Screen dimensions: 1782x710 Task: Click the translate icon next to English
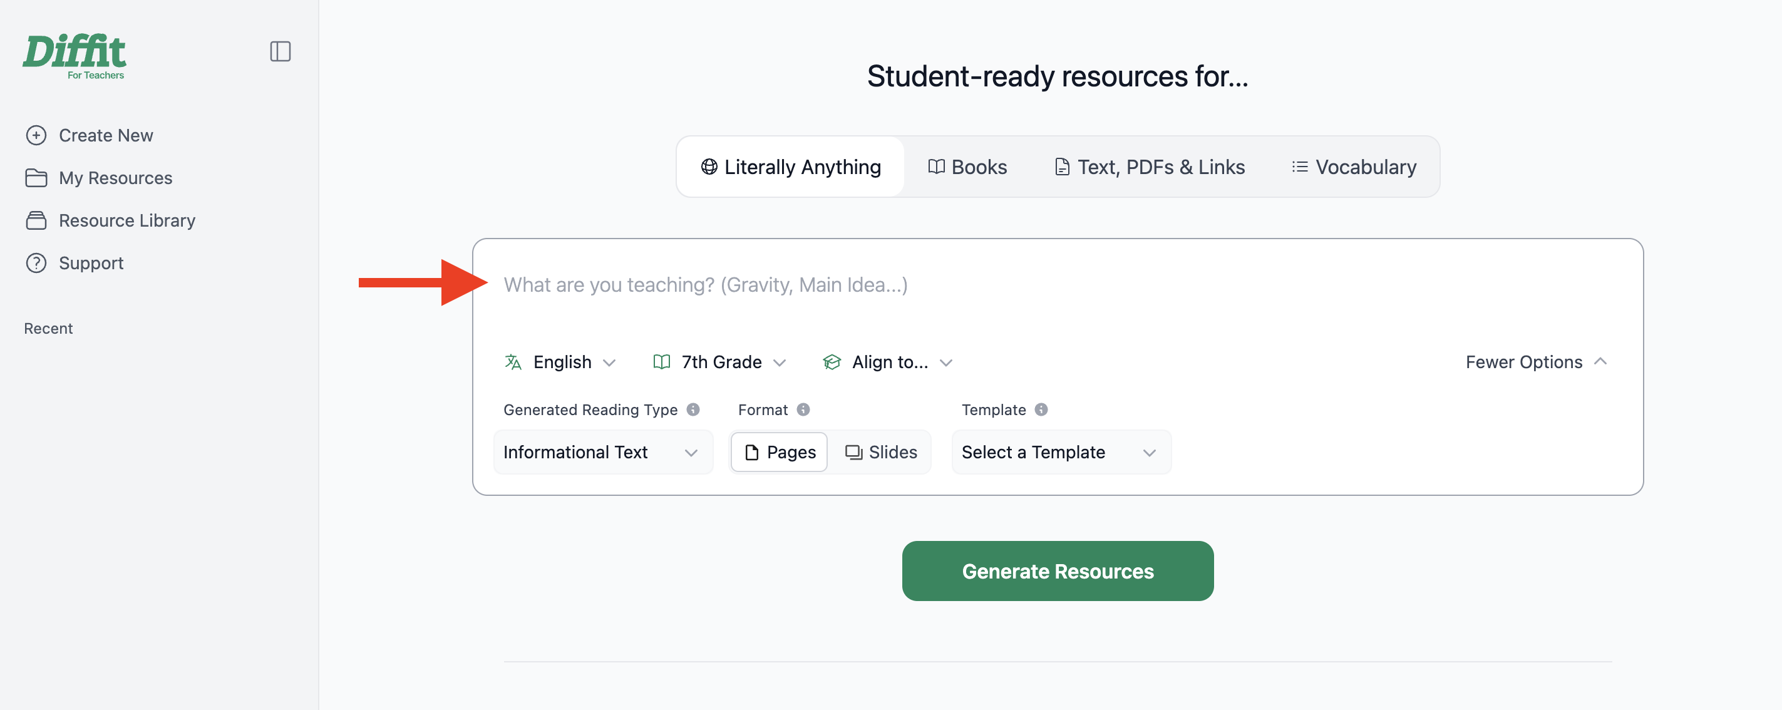[513, 362]
